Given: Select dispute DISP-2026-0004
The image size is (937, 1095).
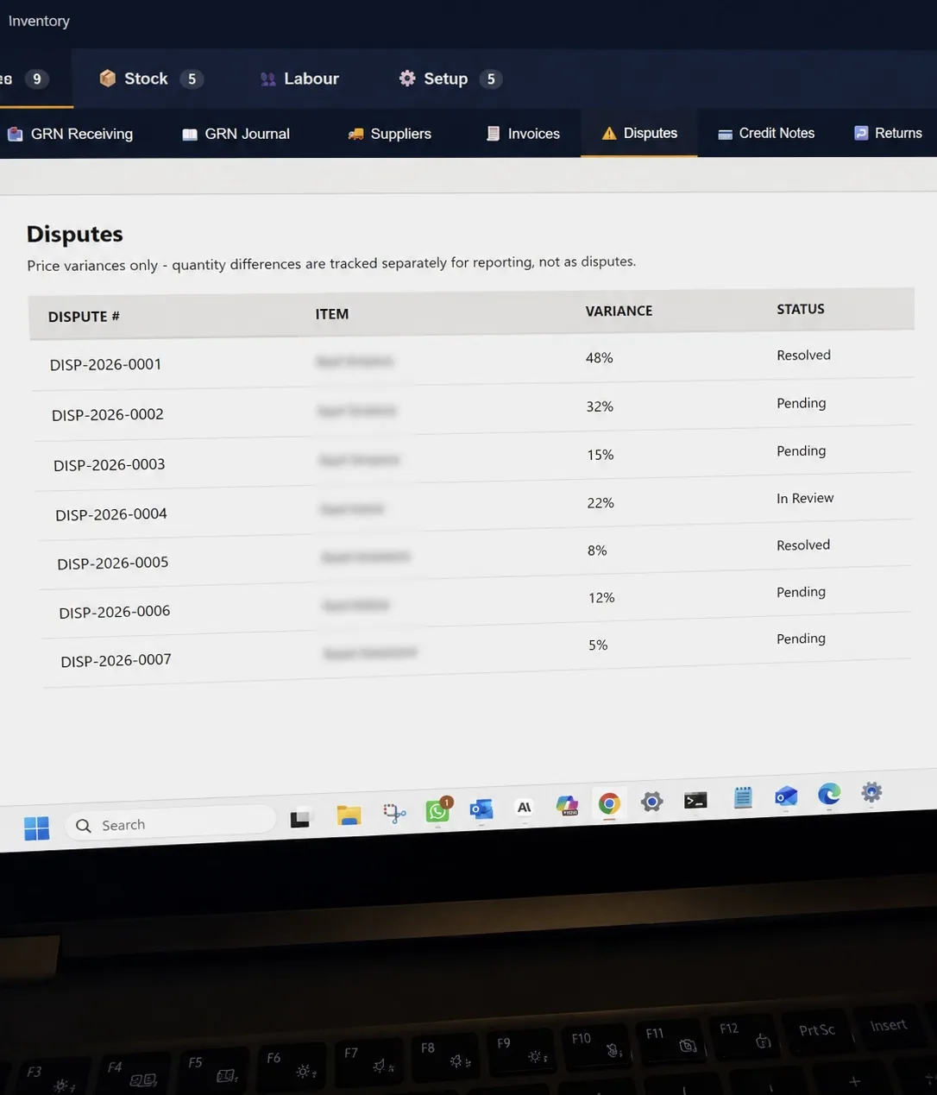Looking at the screenshot, I should tap(111, 514).
